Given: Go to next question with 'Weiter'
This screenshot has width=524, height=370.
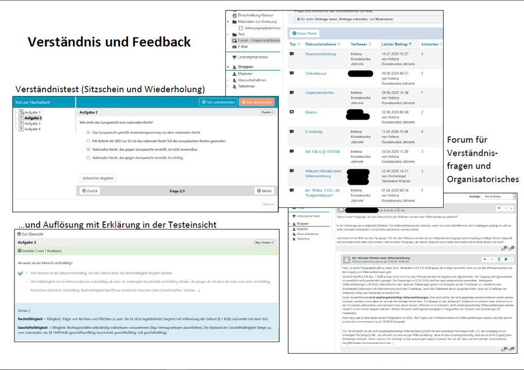Looking at the screenshot, I should (264, 191).
